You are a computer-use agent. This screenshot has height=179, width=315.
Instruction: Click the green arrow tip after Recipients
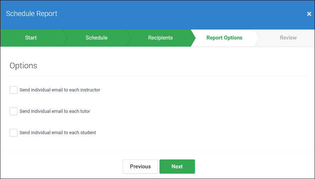(193, 38)
